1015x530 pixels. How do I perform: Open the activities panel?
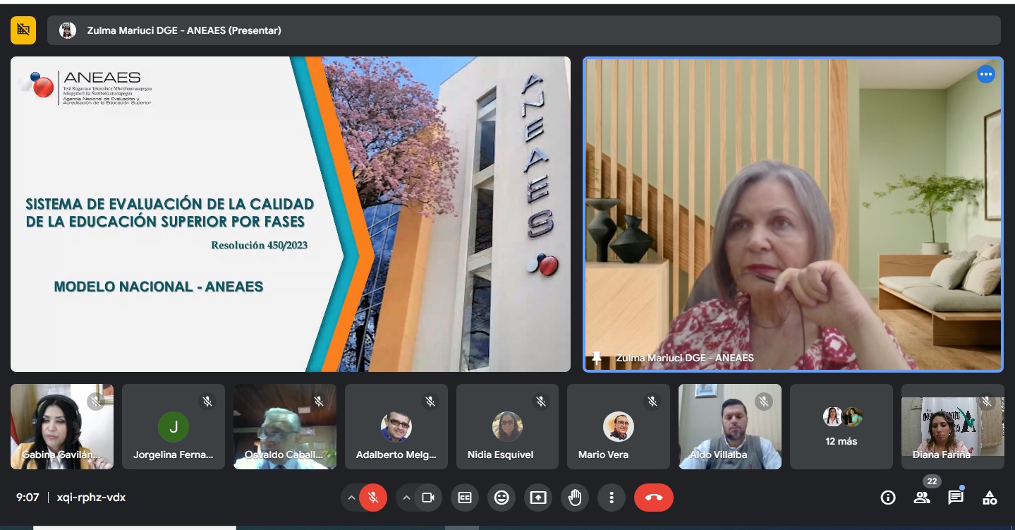[990, 498]
